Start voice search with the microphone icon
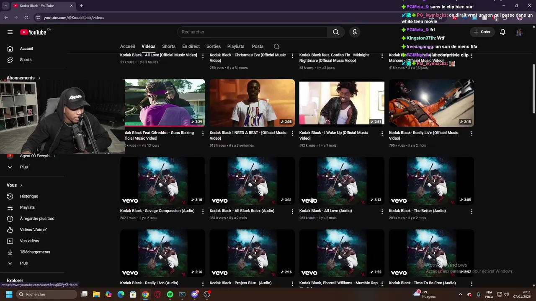 355,32
